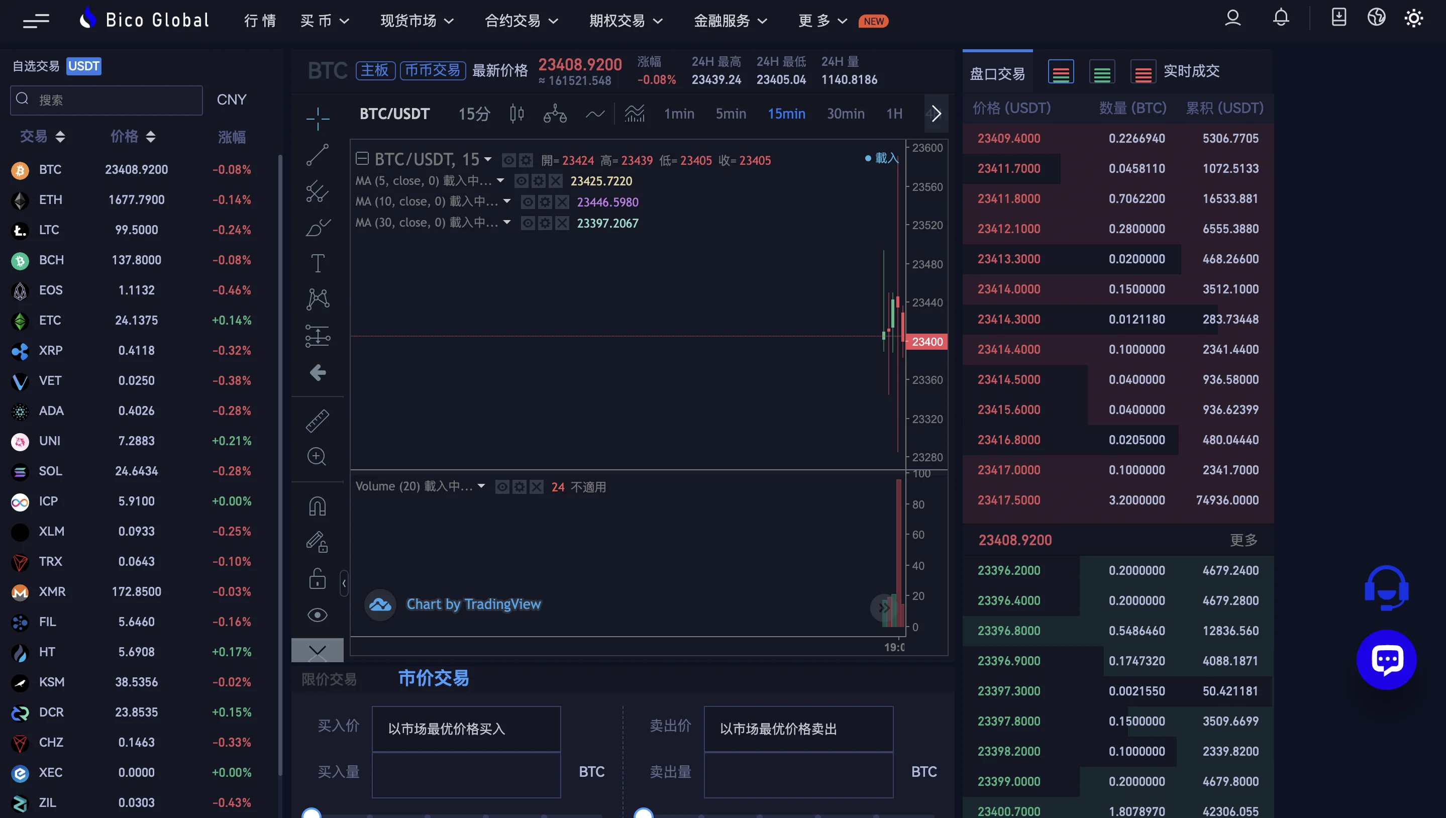Select the trend line drawing tool
This screenshot has width=1446, height=818.
pos(318,155)
